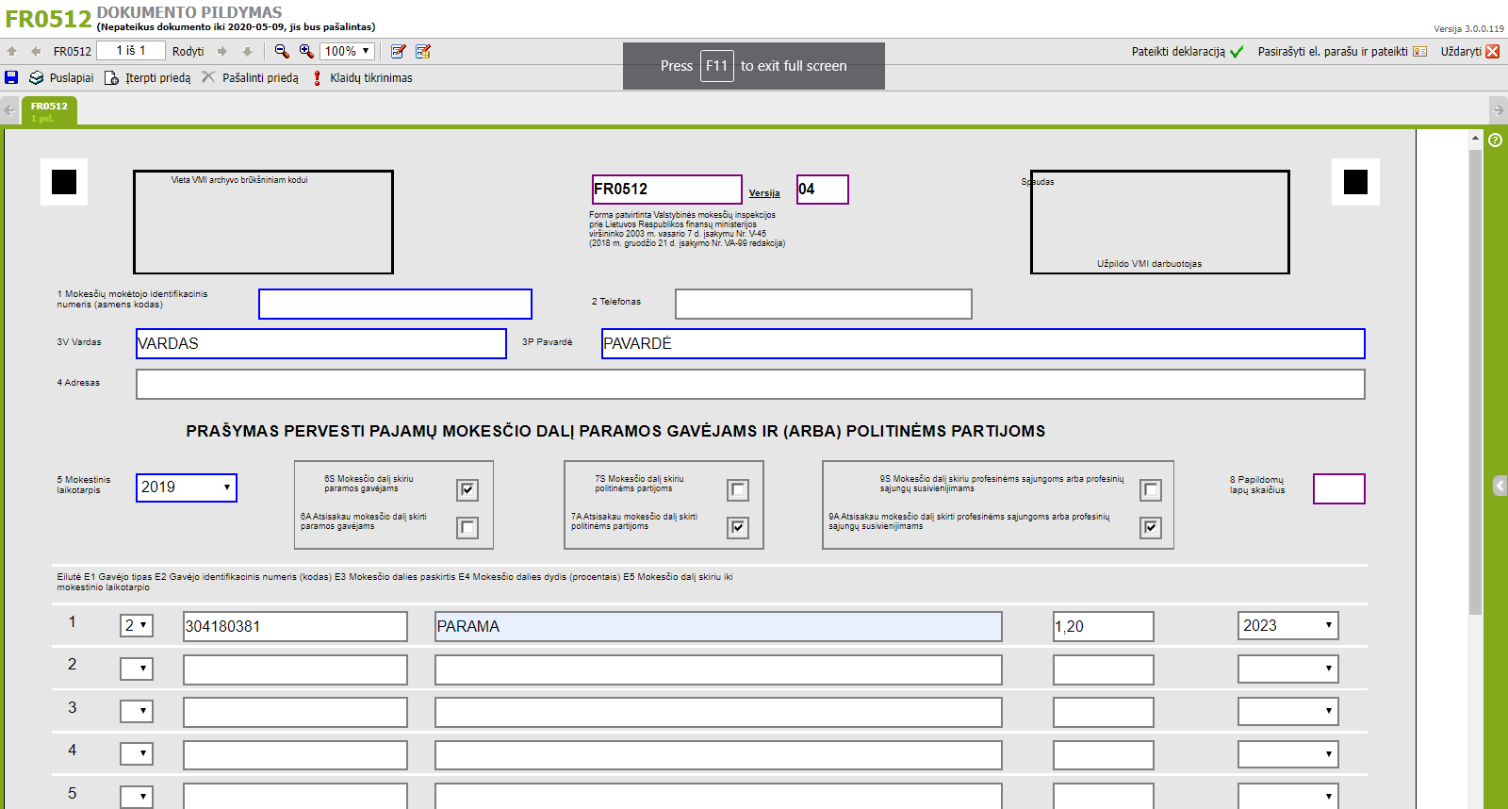Click papildomų lapų skaičius field
1508x809 pixels.
[x=1338, y=488]
